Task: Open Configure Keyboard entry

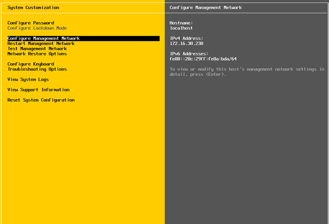Action: pos(30,64)
